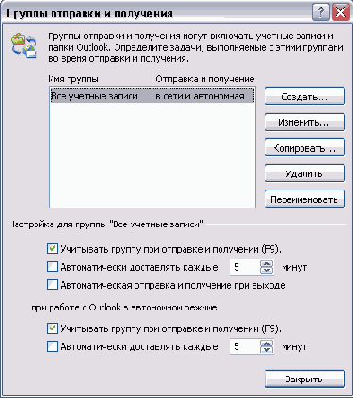353x398 pixels.
Task: Decrease the offline minutes spinner value
Action: tap(267, 350)
